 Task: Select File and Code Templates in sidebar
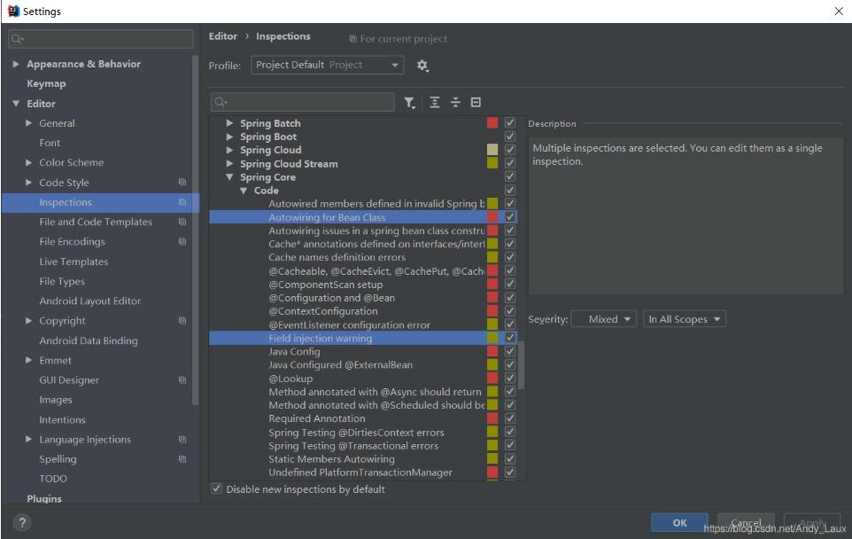pyautogui.click(x=96, y=223)
